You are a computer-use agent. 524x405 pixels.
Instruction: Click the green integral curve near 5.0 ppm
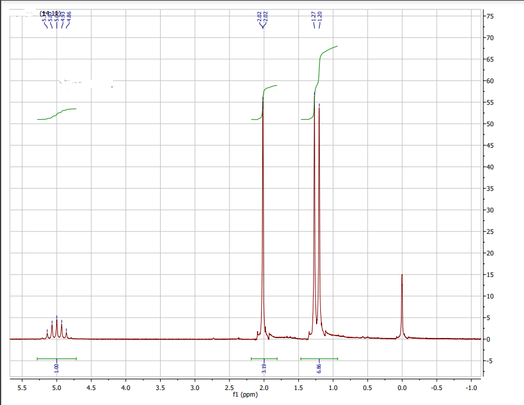[57, 114]
